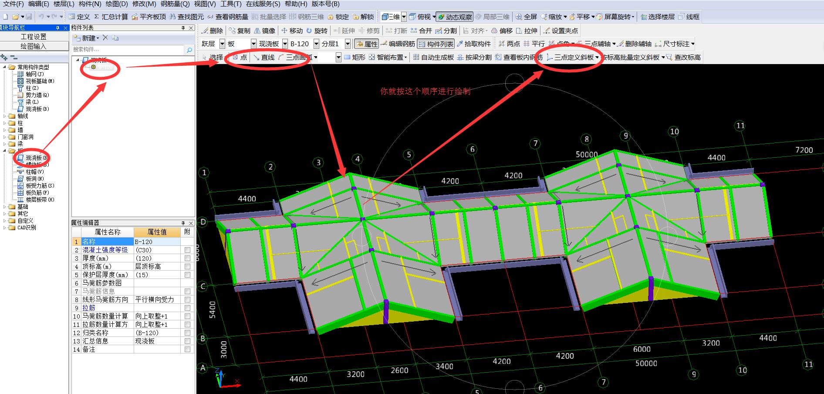Toggle 动态观察 dynamic orbit view

click(455, 17)
